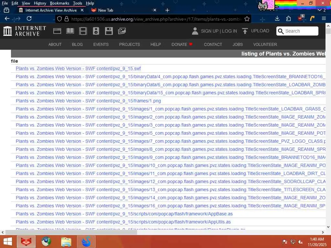Open the File Explorer taskbar icon

tap(66, 242)
